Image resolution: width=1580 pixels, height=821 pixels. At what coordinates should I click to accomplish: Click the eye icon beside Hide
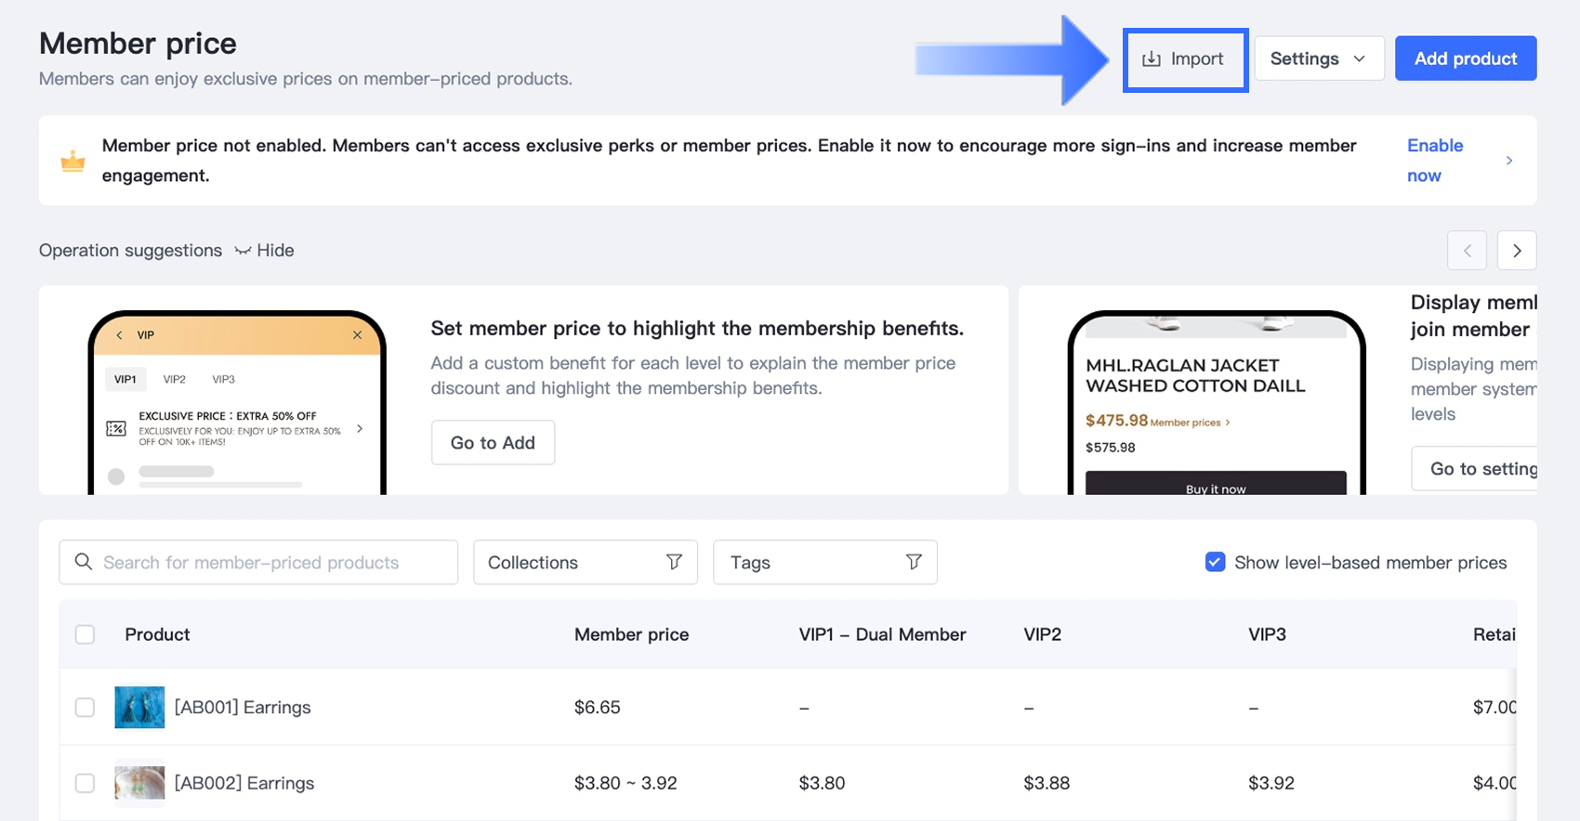tap(243, 251)
